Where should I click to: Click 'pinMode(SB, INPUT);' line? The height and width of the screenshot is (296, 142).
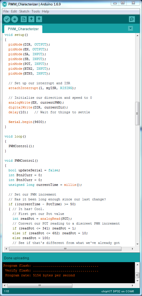point(27,59)
